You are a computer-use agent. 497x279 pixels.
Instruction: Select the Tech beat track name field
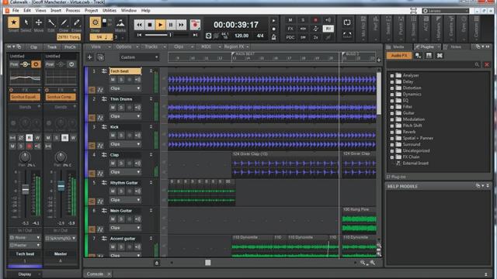tap(125, 71)
